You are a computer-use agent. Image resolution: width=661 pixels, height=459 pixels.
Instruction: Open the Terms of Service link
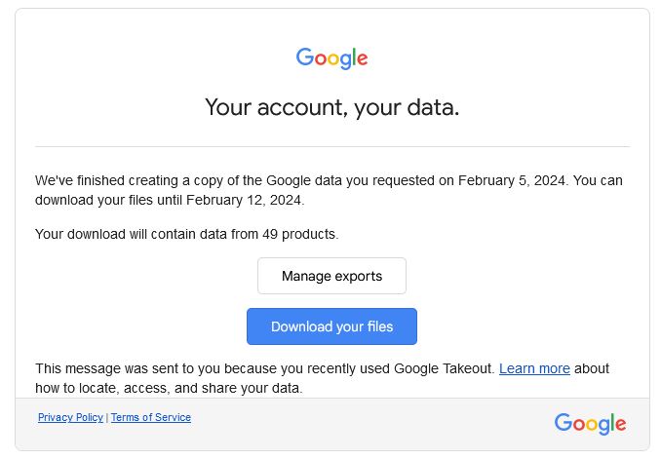coord(151,417)
